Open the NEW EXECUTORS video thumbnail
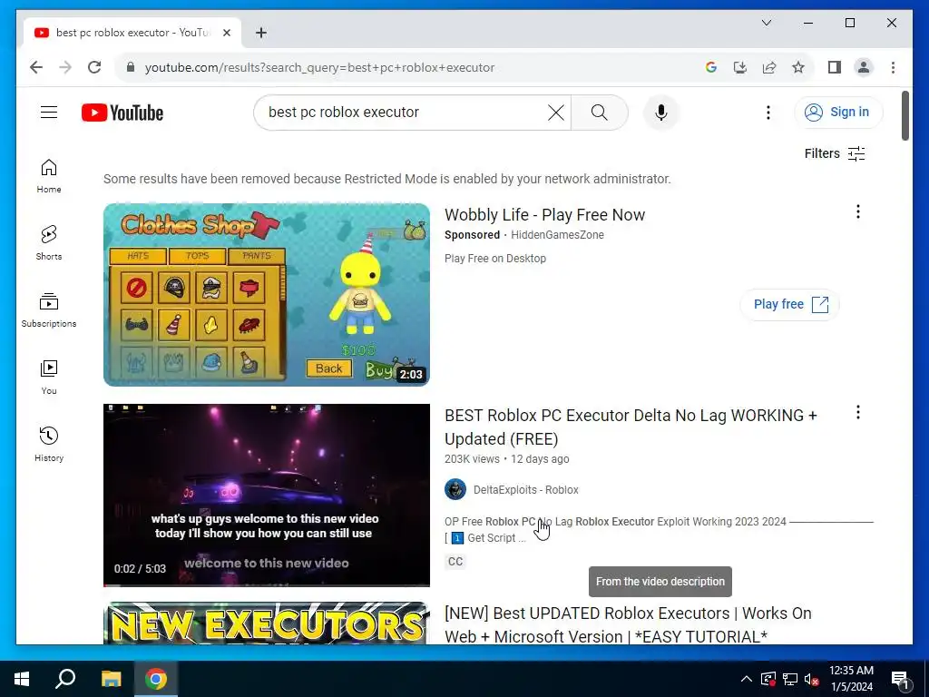This screenshot has height=697, width=929. (x=267, y=623)
